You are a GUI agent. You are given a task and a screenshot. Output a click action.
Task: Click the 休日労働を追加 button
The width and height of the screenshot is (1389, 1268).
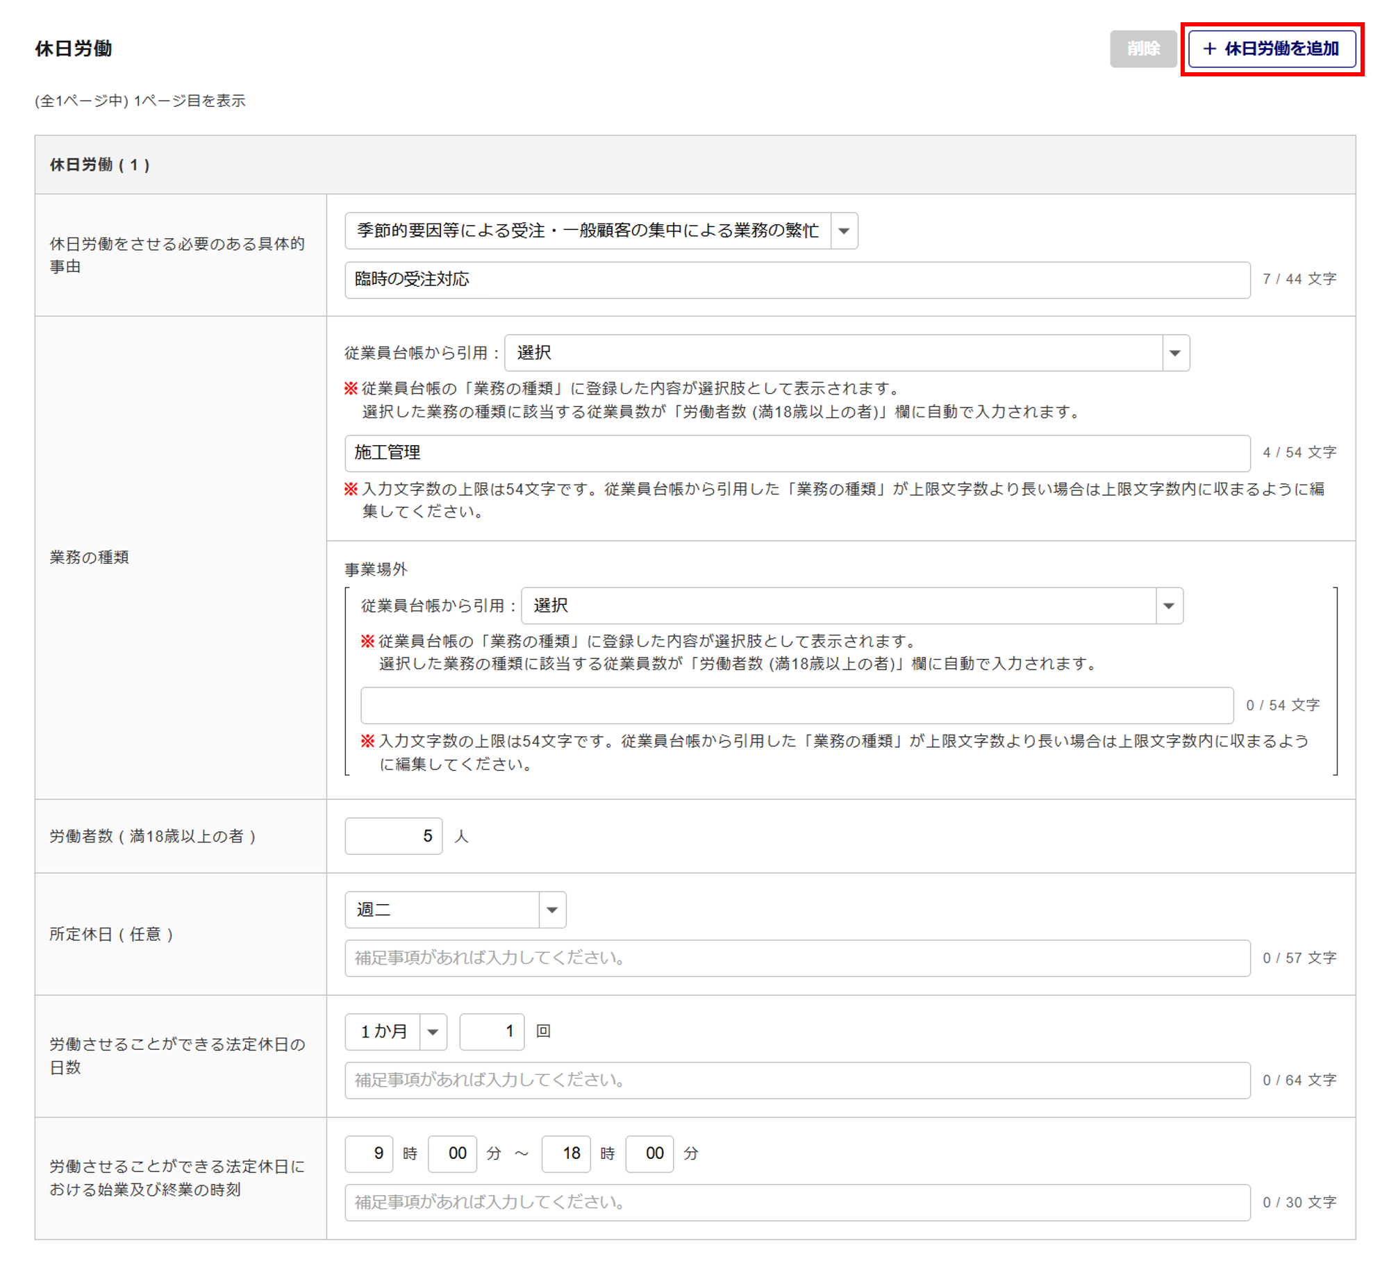click(x=1271, y=49)
